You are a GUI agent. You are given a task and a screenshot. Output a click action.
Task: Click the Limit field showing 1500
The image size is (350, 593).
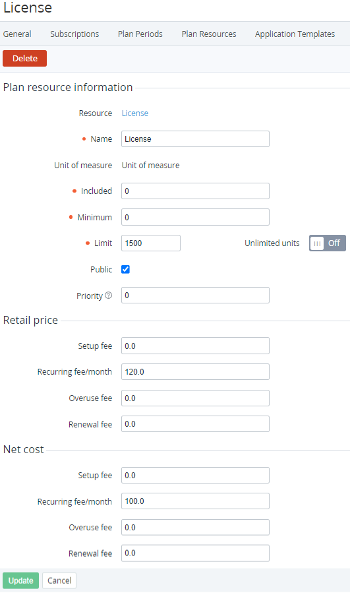click(151, 243)
